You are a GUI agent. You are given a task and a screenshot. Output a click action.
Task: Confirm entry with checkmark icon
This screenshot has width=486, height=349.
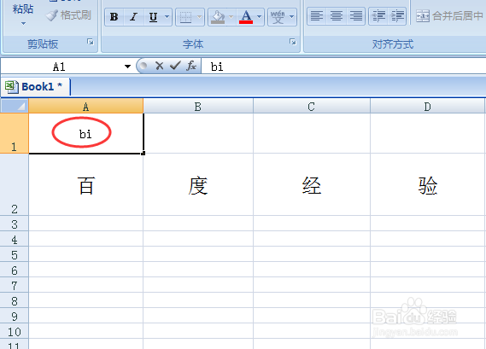(x=175, y=66)
